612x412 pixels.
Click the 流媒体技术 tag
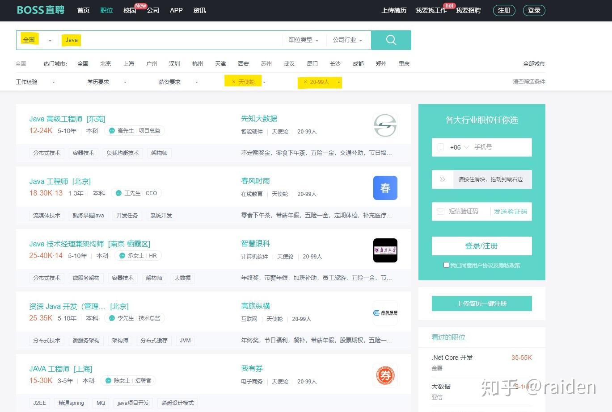[x=46, y=216]
